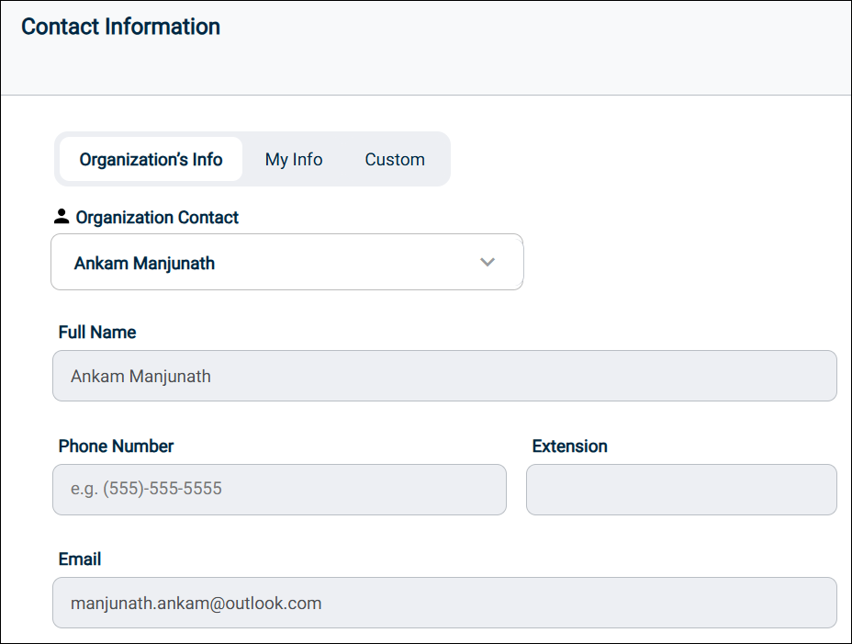
Task: Select the Custom tab
Action: (x=395, y=160)
